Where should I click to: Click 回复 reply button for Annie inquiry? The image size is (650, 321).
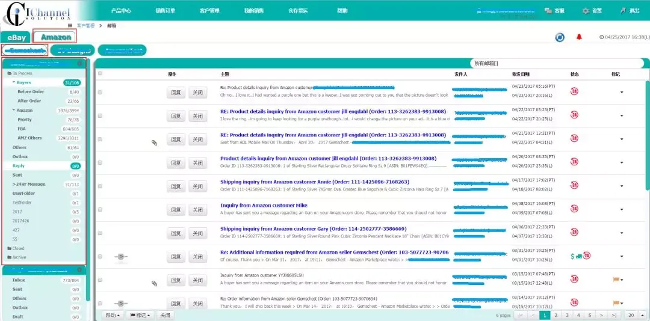coord(176,186)
